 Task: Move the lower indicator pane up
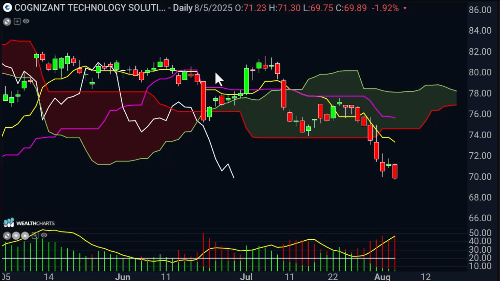25,236
